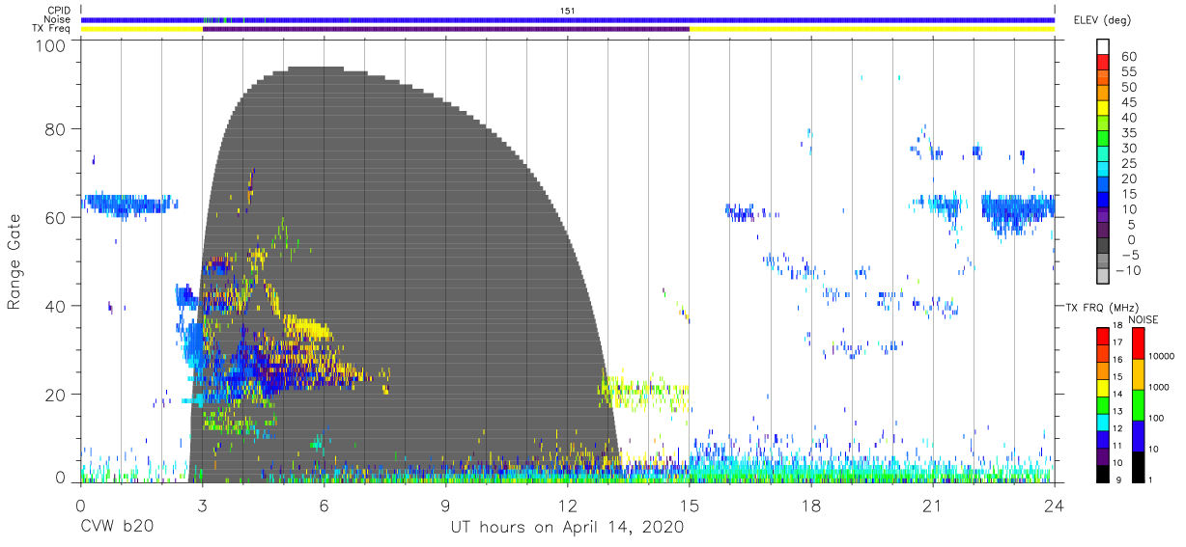Click the UT hours on April 14, 2020 label
This screenshot has width=1186, height=547.
567,527
